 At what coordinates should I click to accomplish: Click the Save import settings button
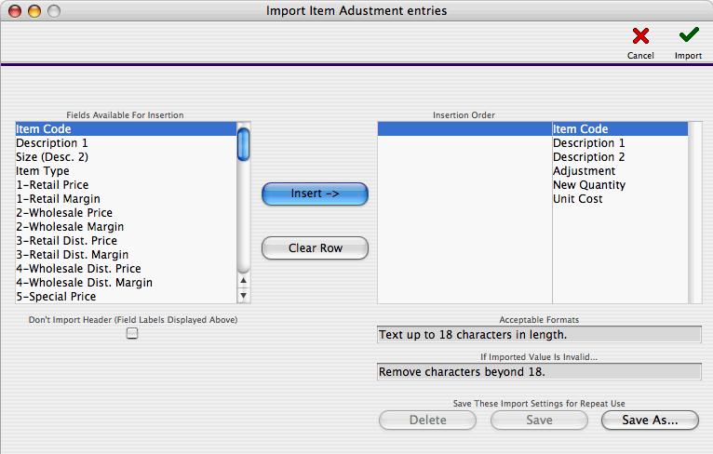[x=539, y=420]
